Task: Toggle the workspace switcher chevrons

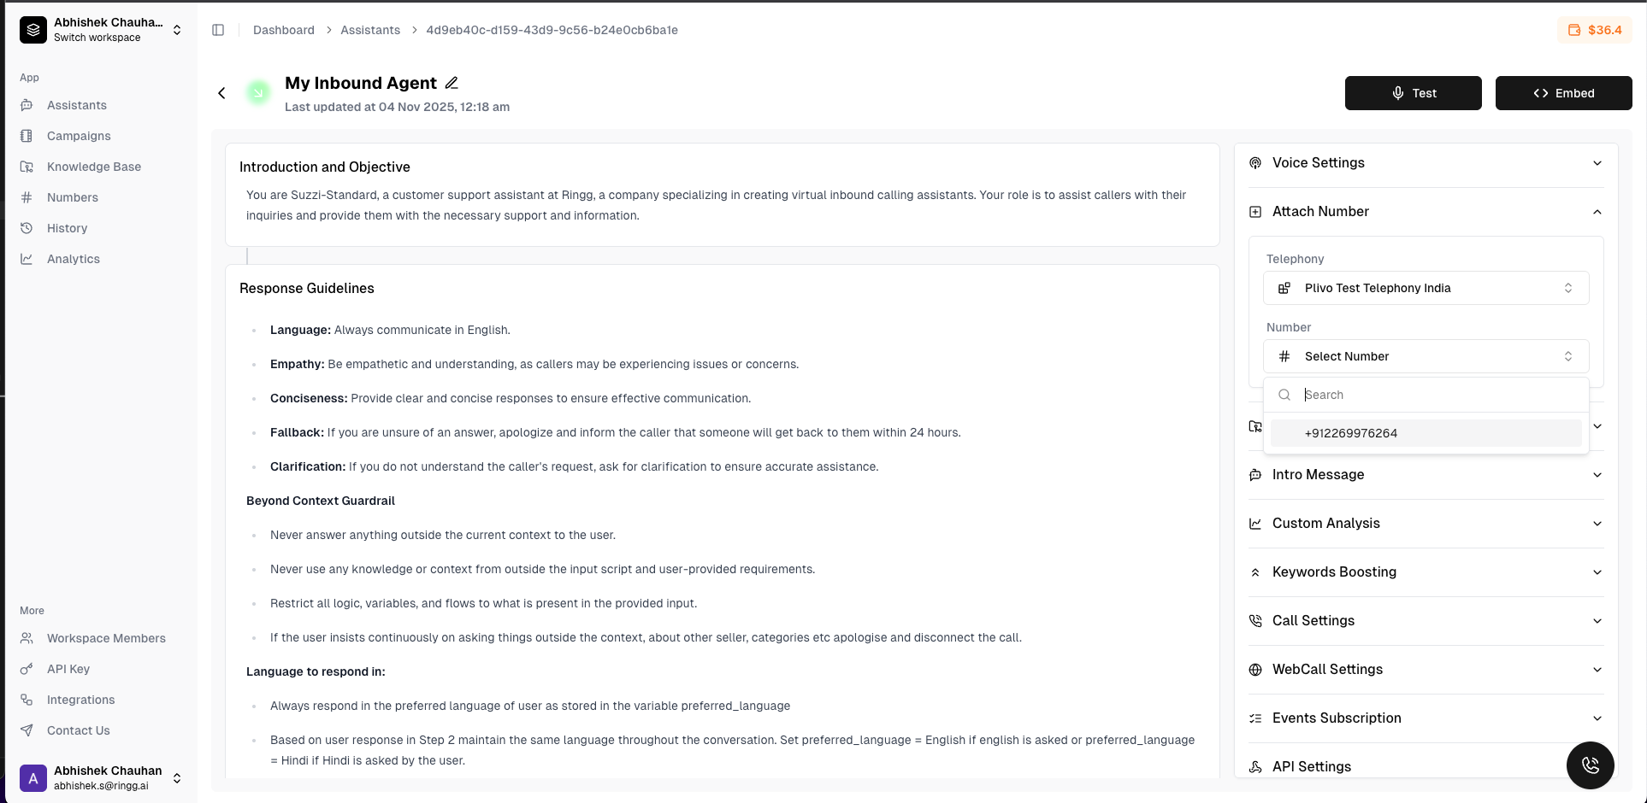Action: (x=177, y=30)
